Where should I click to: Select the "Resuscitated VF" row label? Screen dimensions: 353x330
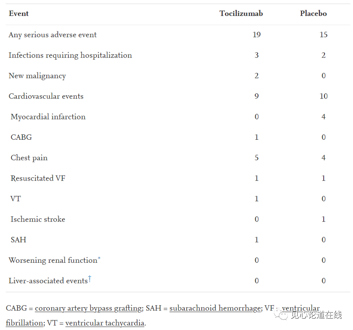click(38, 178)
